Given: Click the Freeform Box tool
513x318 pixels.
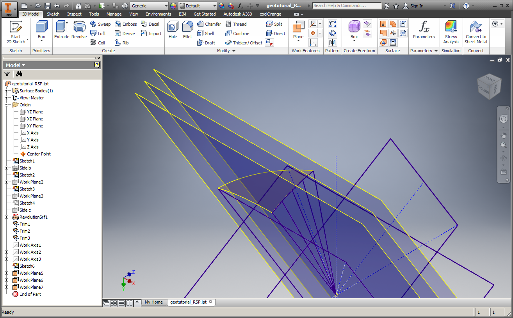Looking at the screenshot, I should (x=354, y=30).
